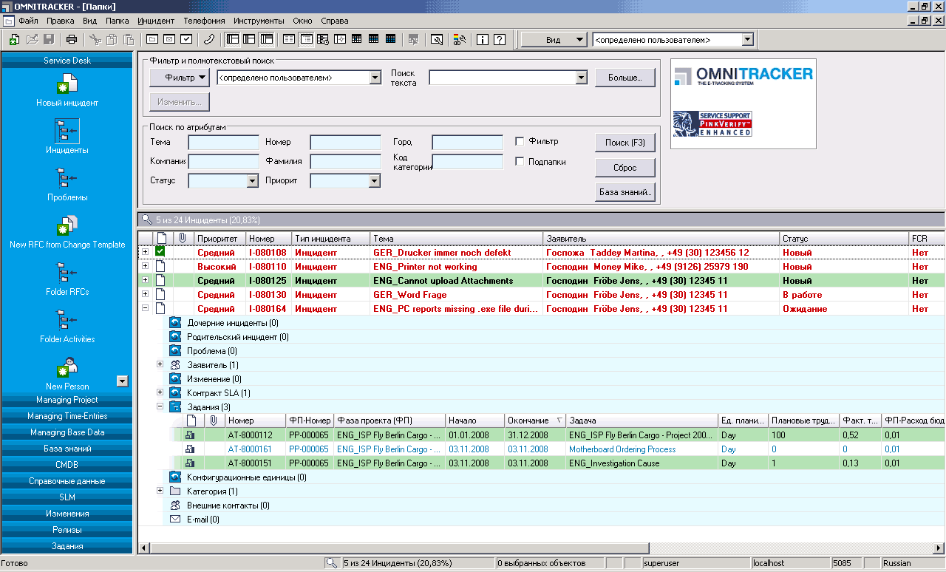946x572 pixels.
Task: Click task icon for row AT-8000112
Action: coord(190,435)
